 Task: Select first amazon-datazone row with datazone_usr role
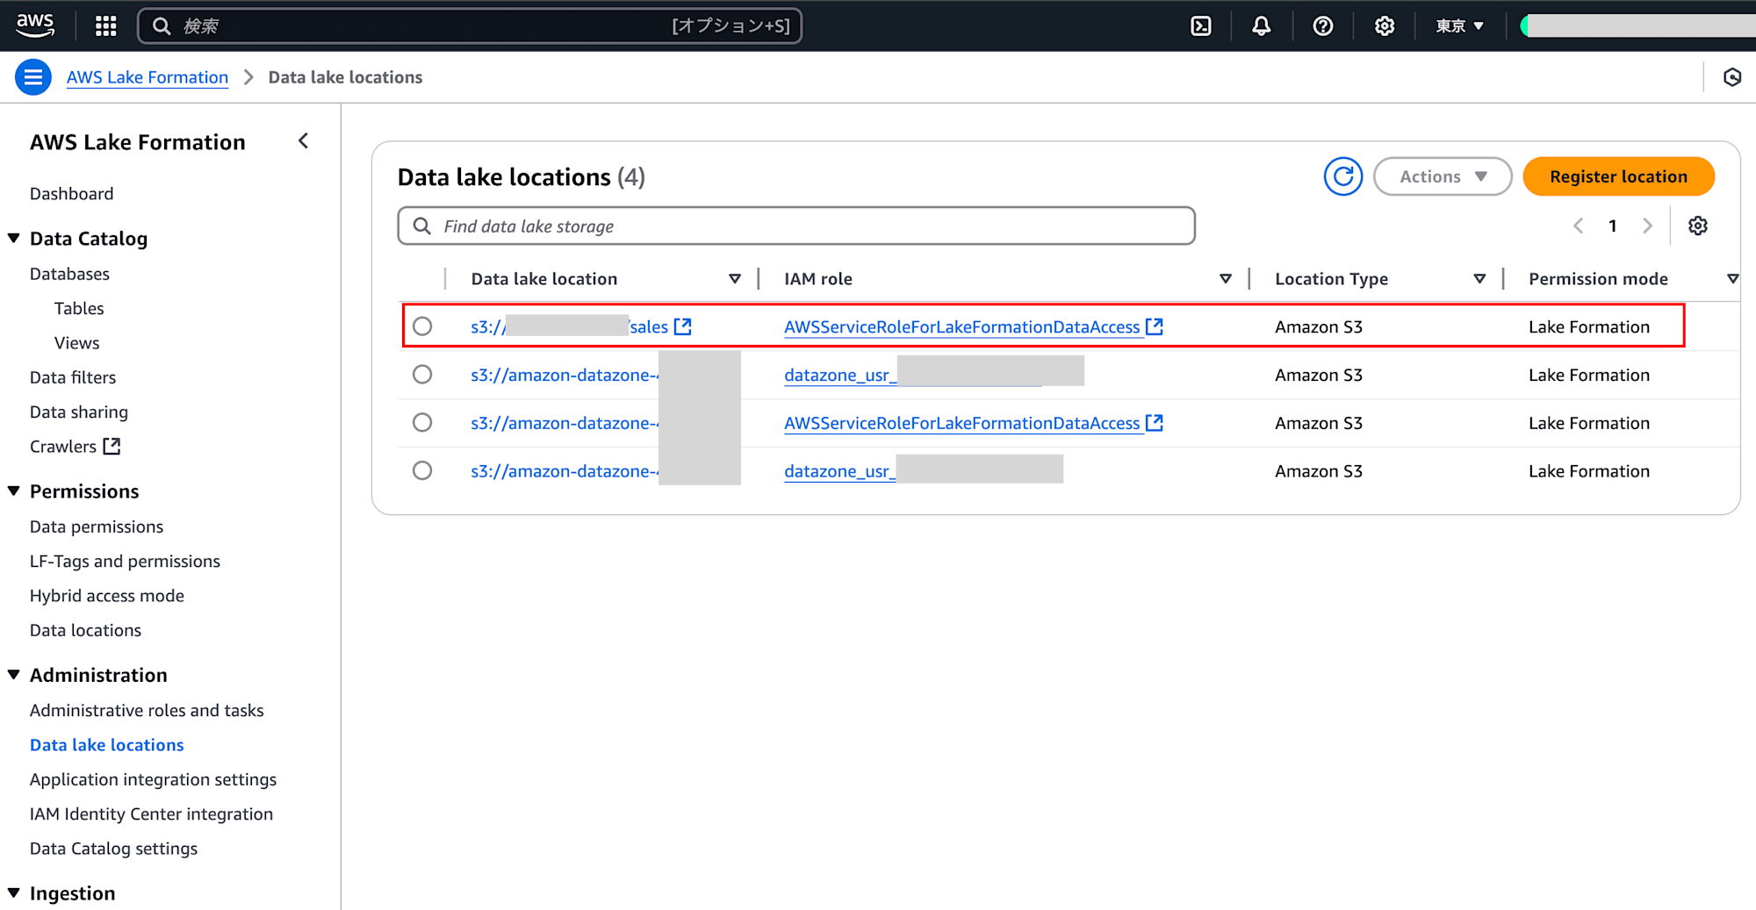click(x=422, y=375)
